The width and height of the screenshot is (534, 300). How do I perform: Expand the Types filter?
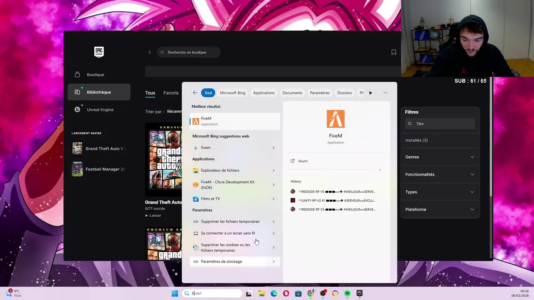pyautogui.click(x=440, y=192)
